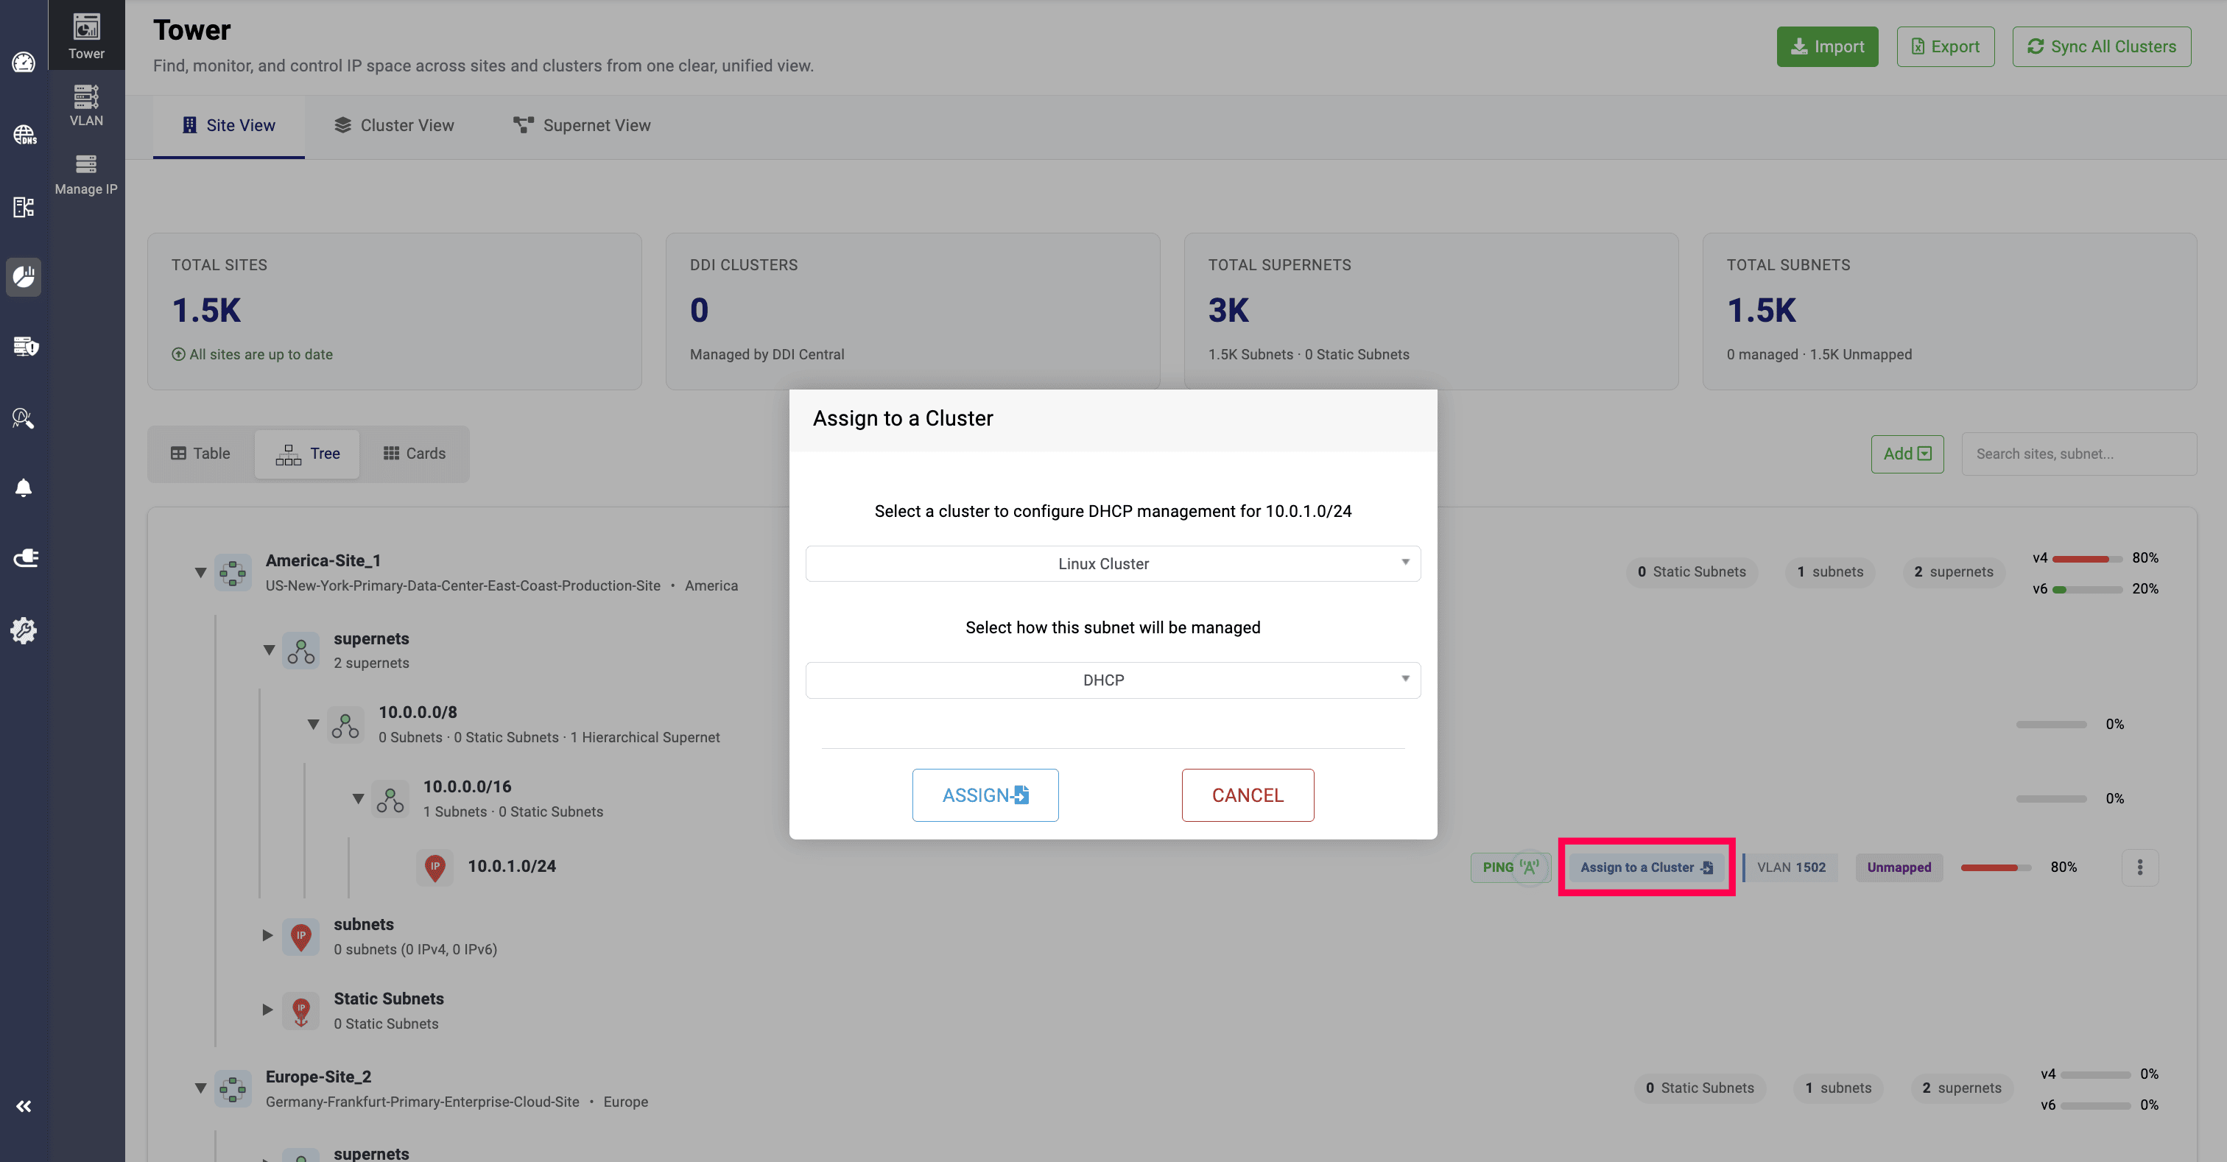Switch to Supernet View tab
Viewport: 2227px width, 1162px height.
[x=581, y=125]
